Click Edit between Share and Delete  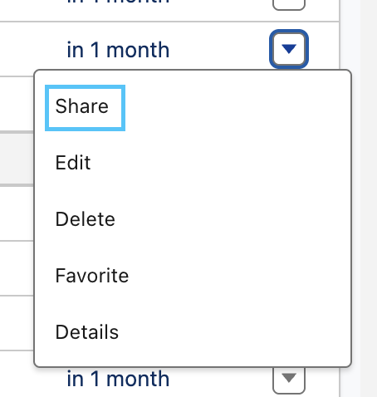(x=73, y=163)
